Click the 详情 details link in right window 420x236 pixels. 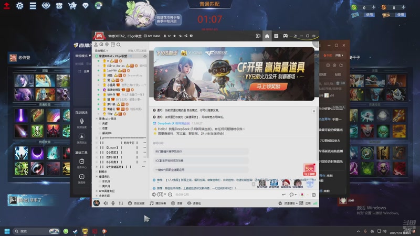339,56
